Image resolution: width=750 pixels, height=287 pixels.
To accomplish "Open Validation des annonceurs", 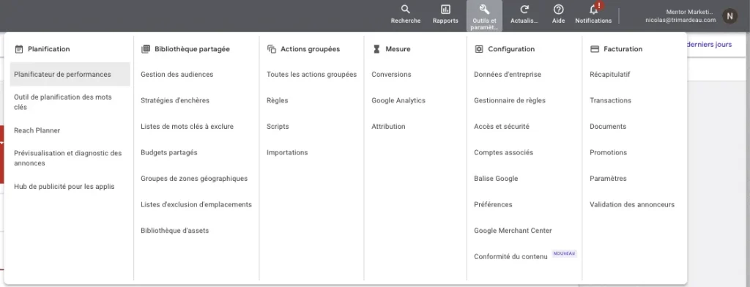I will 632,204.
